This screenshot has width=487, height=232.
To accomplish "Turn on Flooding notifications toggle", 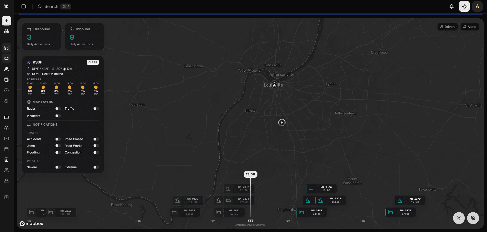I will click(58, 152).
